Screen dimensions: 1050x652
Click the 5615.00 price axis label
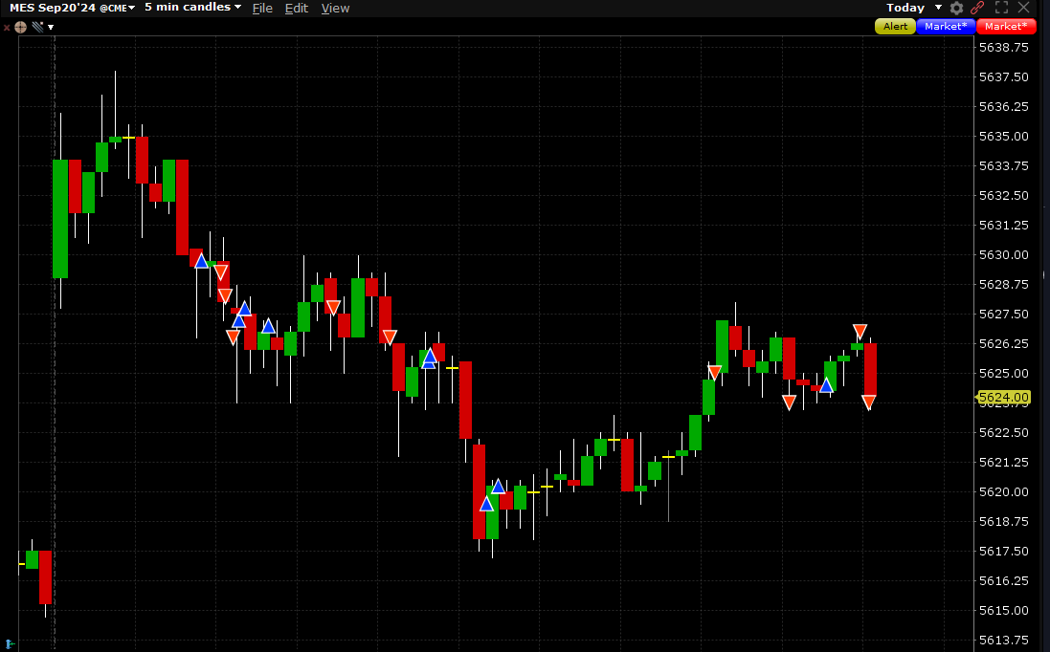(x=1004, y=610)
